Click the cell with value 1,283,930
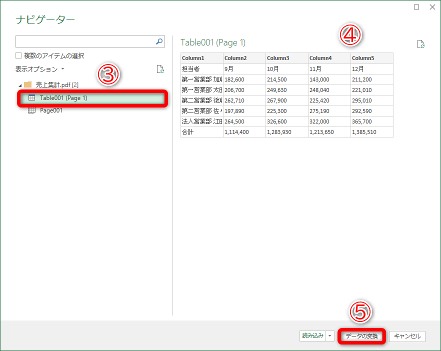Screen dimensions: 441x351 (x=287, y=132)
